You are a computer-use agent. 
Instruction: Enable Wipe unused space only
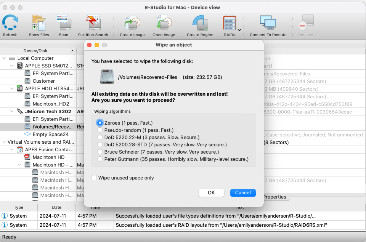click(94, 178)
